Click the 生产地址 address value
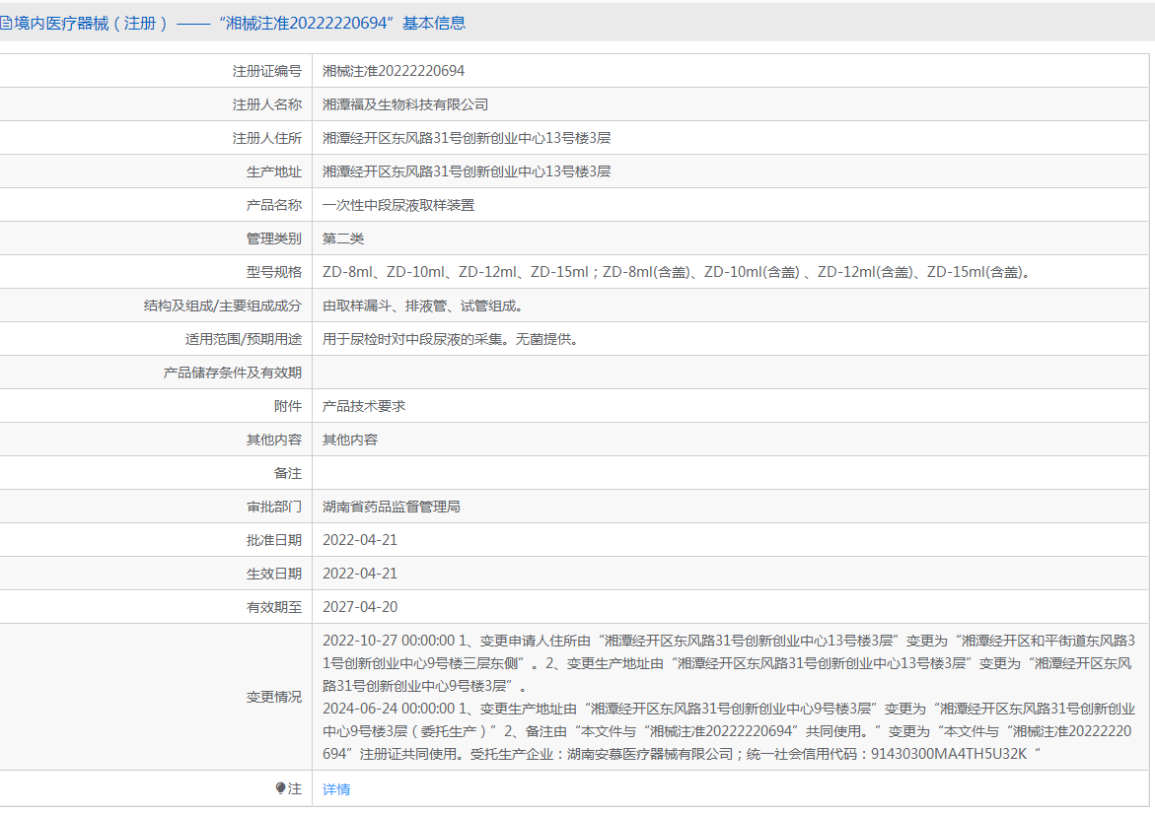The height and width of the screenshot is (815, 1155). click(467, 171)
